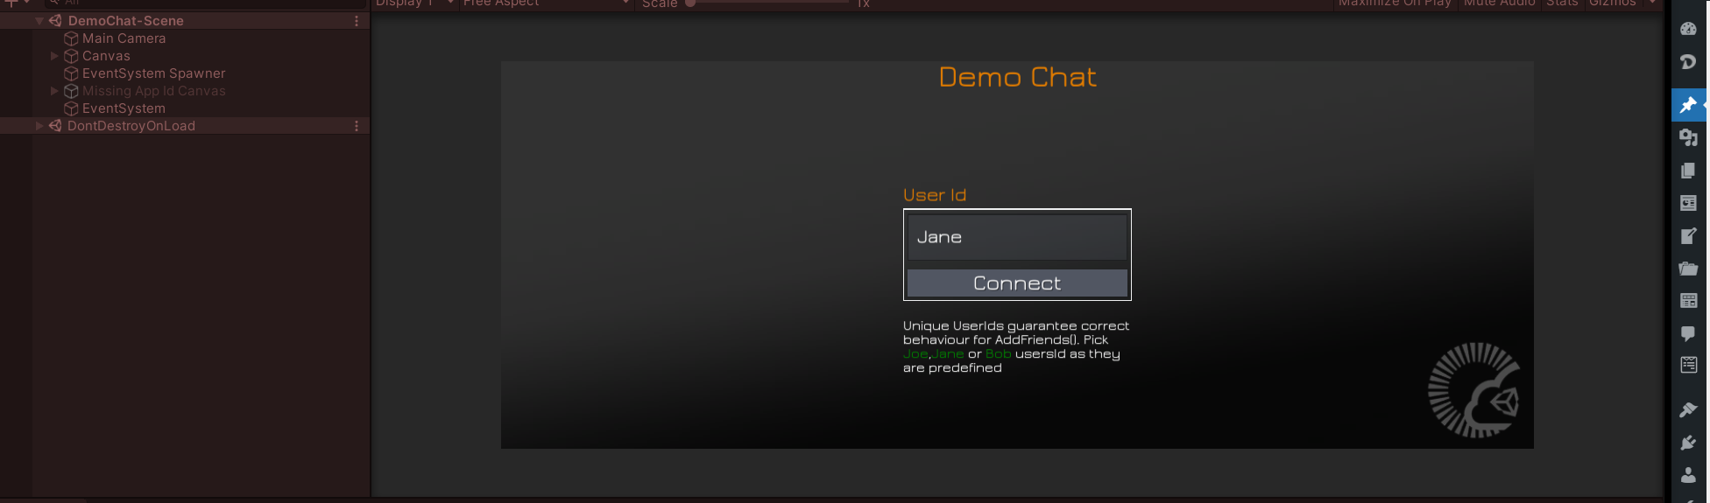The image size is (1710, 503).
Task: Click the User Id input field
Action: (x=1016, y=237)
